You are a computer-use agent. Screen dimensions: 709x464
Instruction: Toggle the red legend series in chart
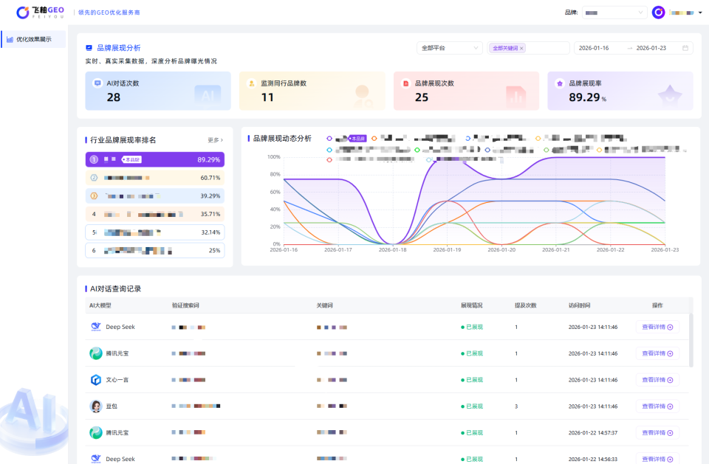pos(329,159)
